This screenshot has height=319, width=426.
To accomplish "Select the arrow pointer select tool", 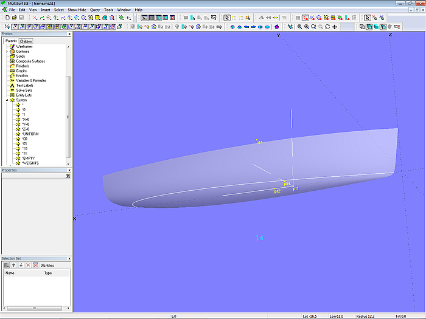I will [227, 18].
